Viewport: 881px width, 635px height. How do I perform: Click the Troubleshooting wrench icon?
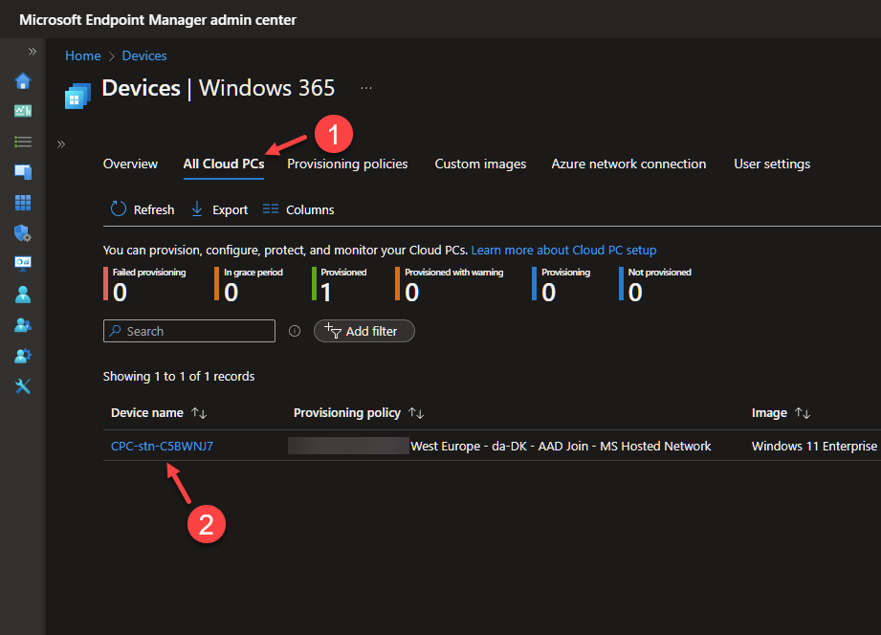pos(22,386)
